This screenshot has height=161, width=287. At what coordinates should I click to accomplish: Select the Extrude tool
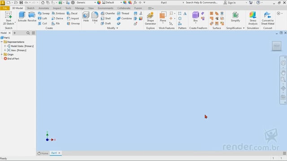pos(22,17)
